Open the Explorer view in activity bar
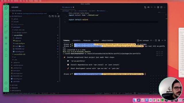The width and height of the screenshot is (184, 103). [x=6, y=8]
